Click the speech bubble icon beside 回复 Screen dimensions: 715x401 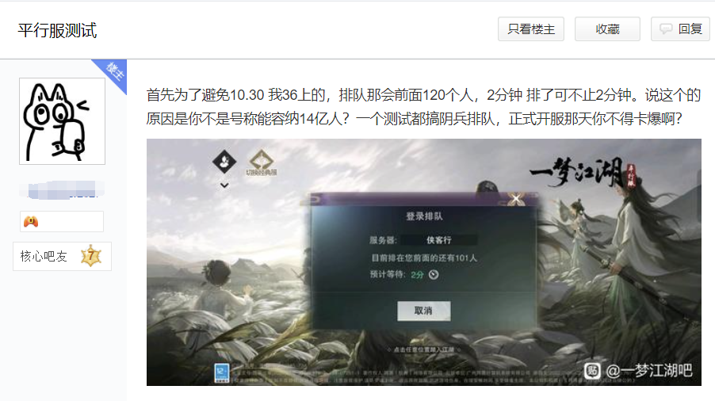click(666, 29)
